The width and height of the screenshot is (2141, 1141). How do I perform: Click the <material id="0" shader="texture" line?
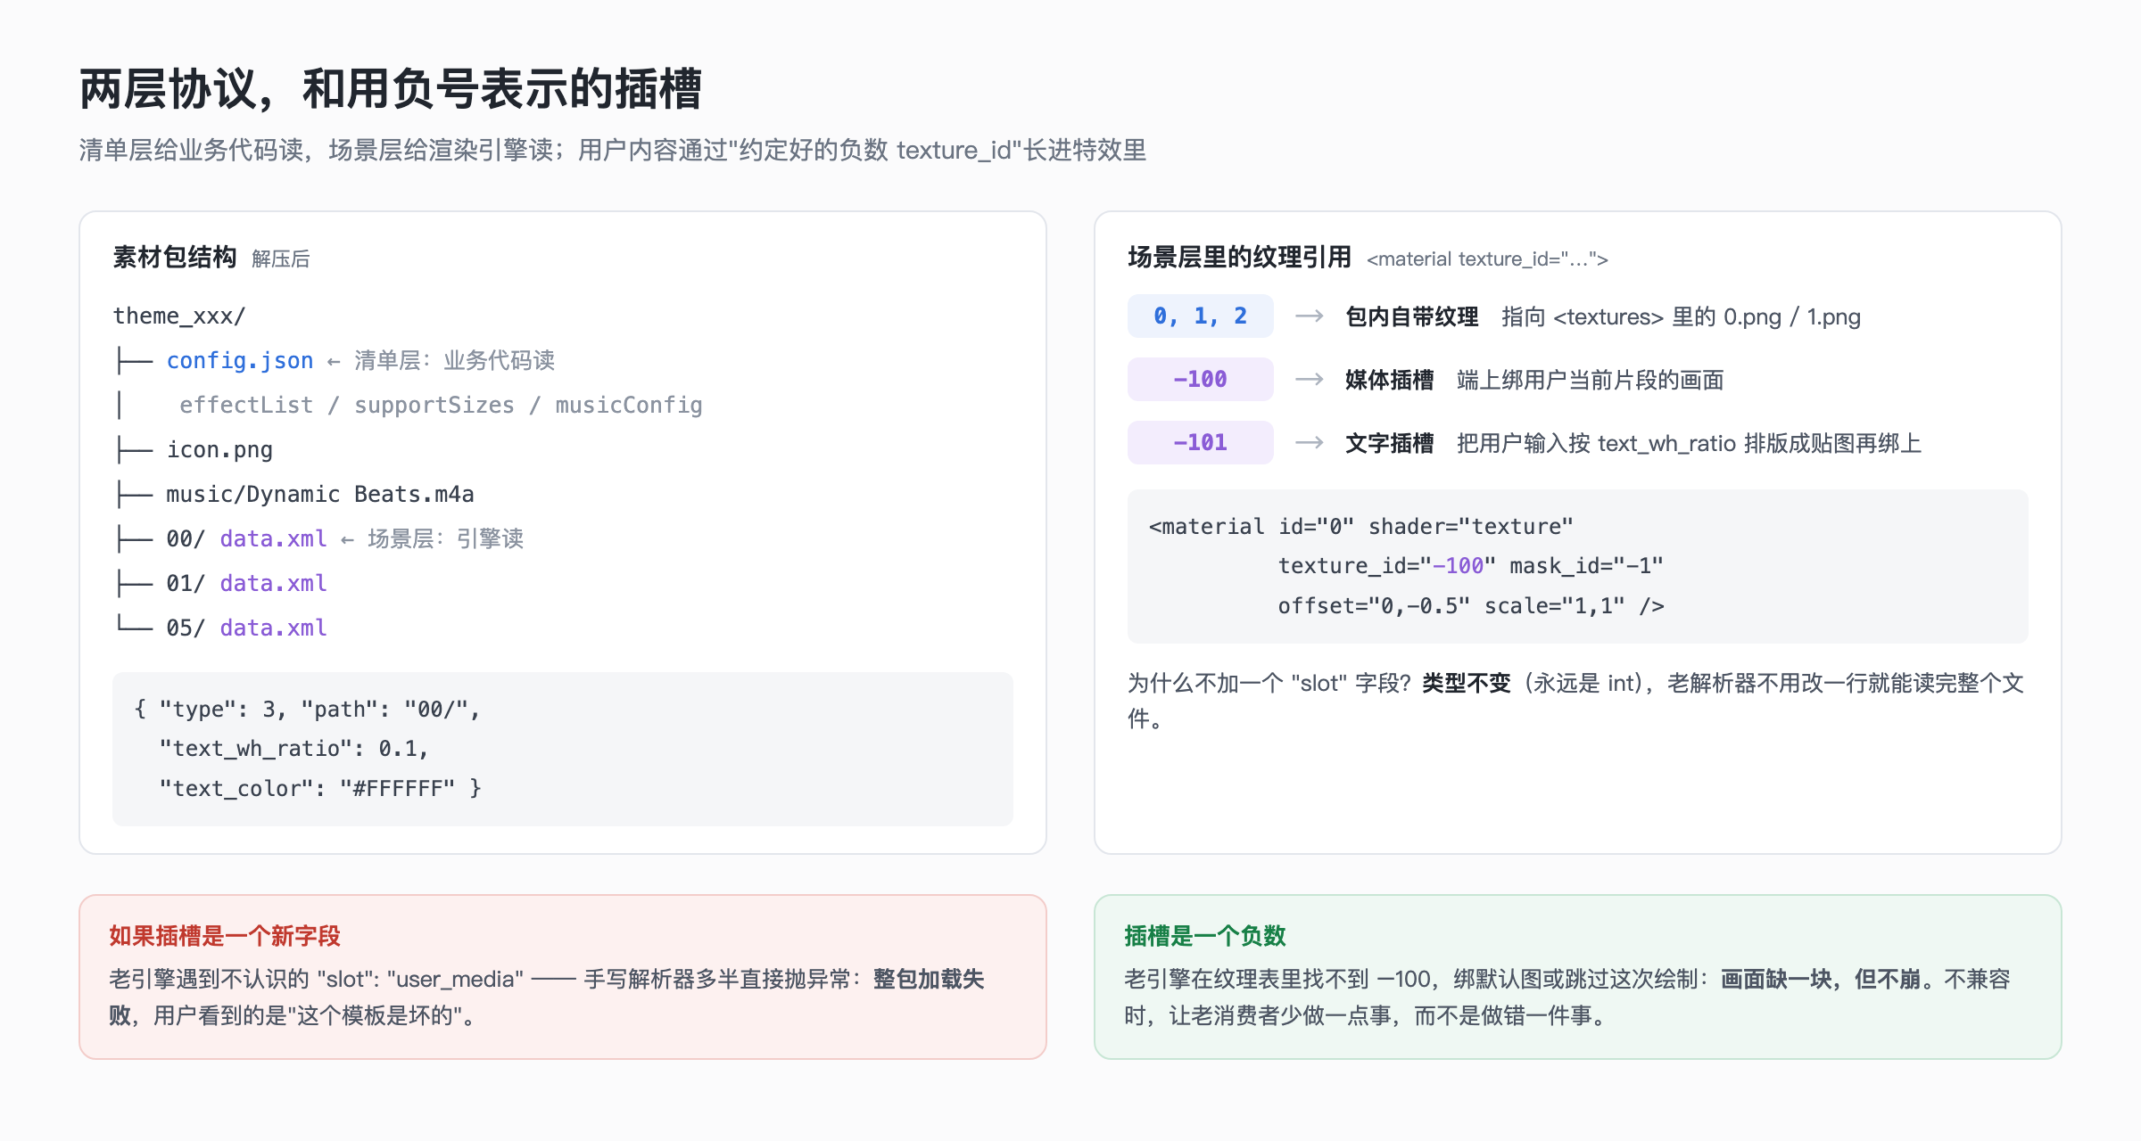[x=1361, y=527]
